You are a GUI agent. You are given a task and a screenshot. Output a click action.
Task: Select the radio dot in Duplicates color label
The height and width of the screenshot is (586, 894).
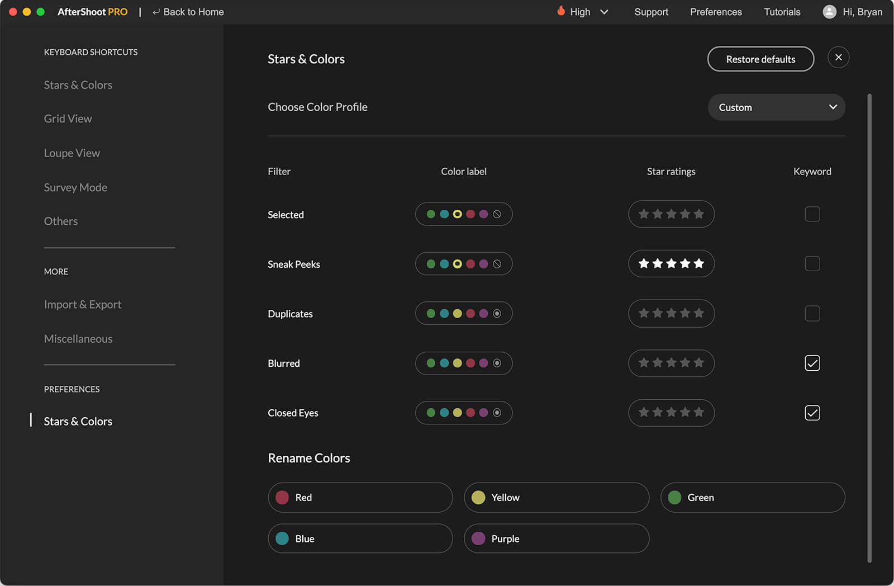point(497,314)
